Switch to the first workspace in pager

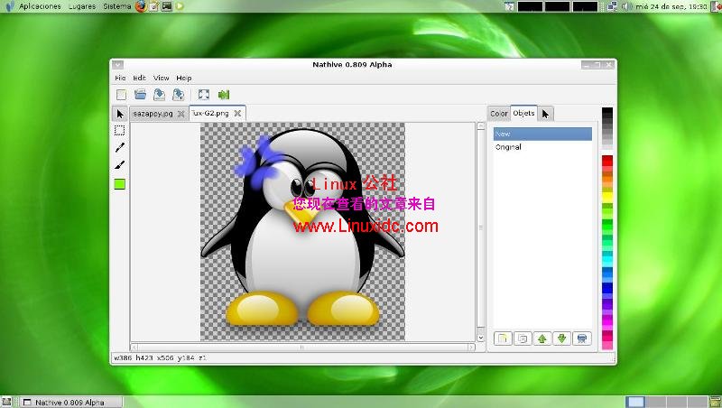635,402
